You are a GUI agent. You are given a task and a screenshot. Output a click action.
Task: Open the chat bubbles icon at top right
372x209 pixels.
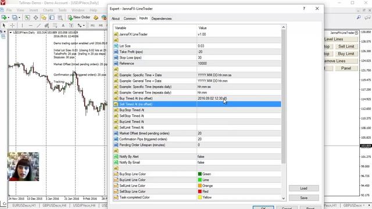[367, 17]
